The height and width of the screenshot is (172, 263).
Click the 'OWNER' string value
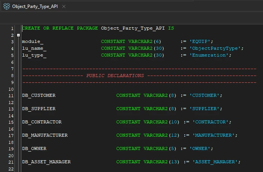200,148
